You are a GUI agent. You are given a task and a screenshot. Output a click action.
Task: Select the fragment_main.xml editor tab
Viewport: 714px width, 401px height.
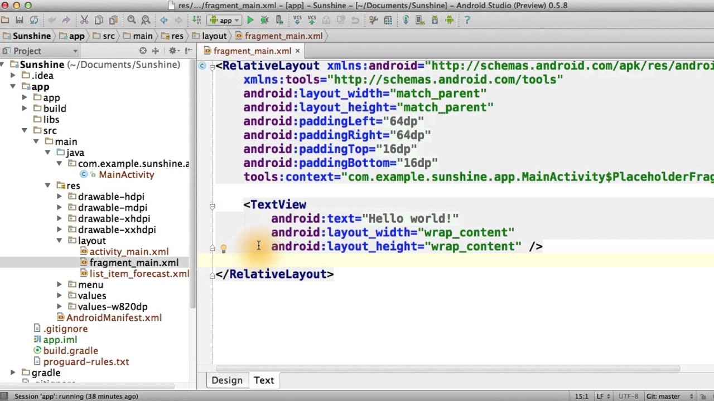pos(252,51)
